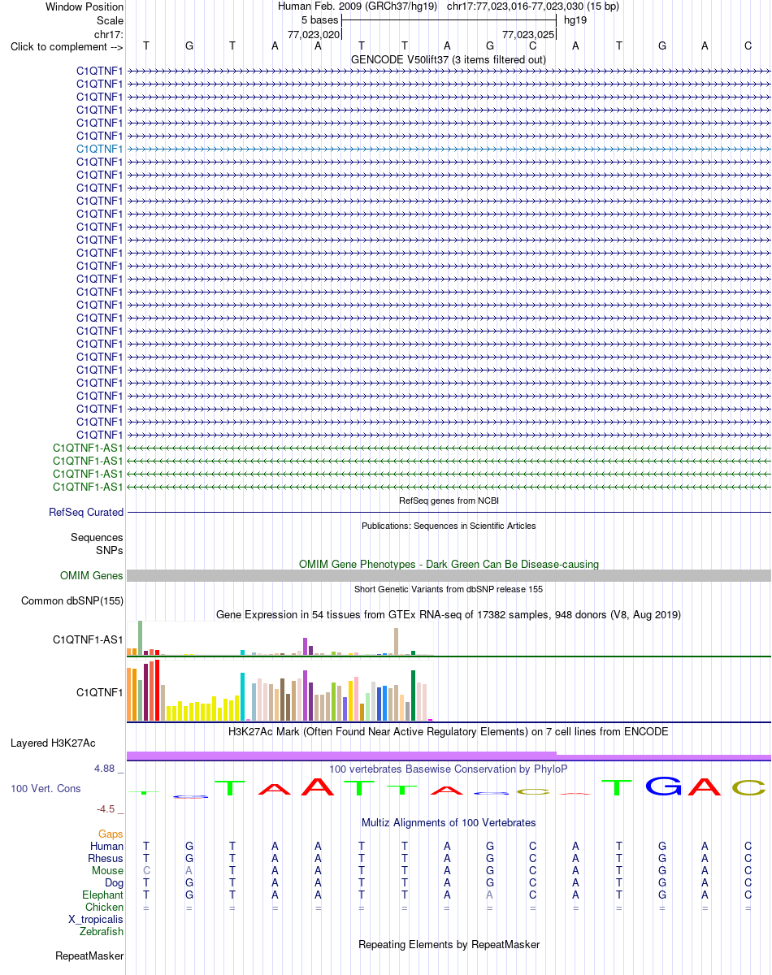772x975 pixels.
Task: Click the 77,023,025 coordinate marker
Action: (528, 34)
